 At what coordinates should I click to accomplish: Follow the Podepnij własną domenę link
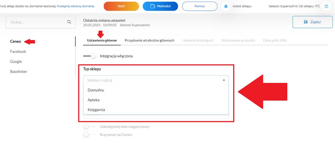click(76, 6)
